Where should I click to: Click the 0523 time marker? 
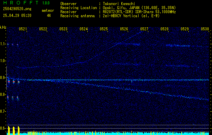63,29
